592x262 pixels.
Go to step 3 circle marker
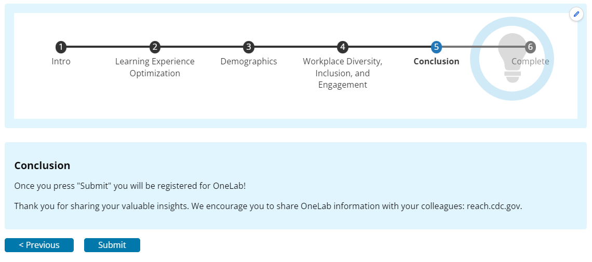coord(249,47)
